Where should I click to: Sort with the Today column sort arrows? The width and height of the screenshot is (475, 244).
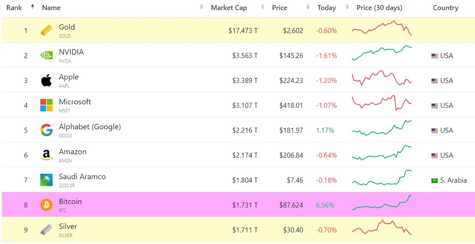[347, 7]
